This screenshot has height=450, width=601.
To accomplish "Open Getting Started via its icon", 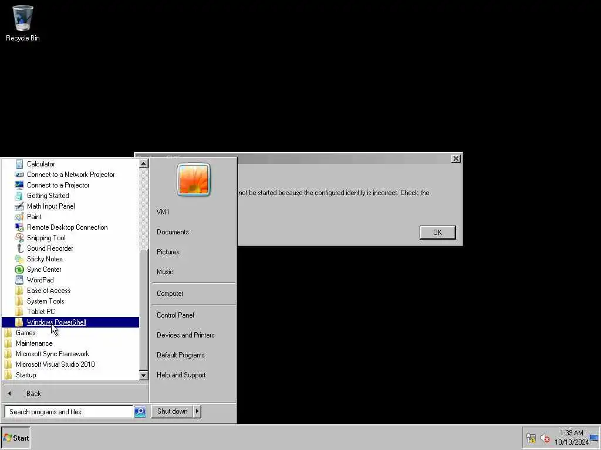I will point(19,196).
